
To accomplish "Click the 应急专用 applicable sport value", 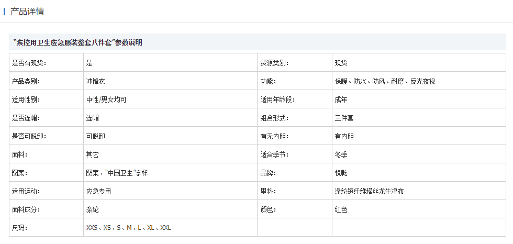I will coord(98,191).
